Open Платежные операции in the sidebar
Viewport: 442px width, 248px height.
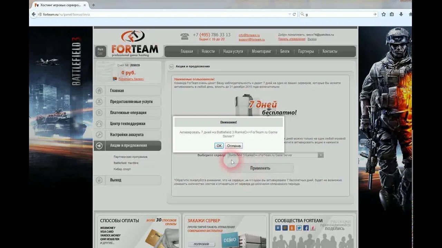pyautogui.click(x=127, y=113)
